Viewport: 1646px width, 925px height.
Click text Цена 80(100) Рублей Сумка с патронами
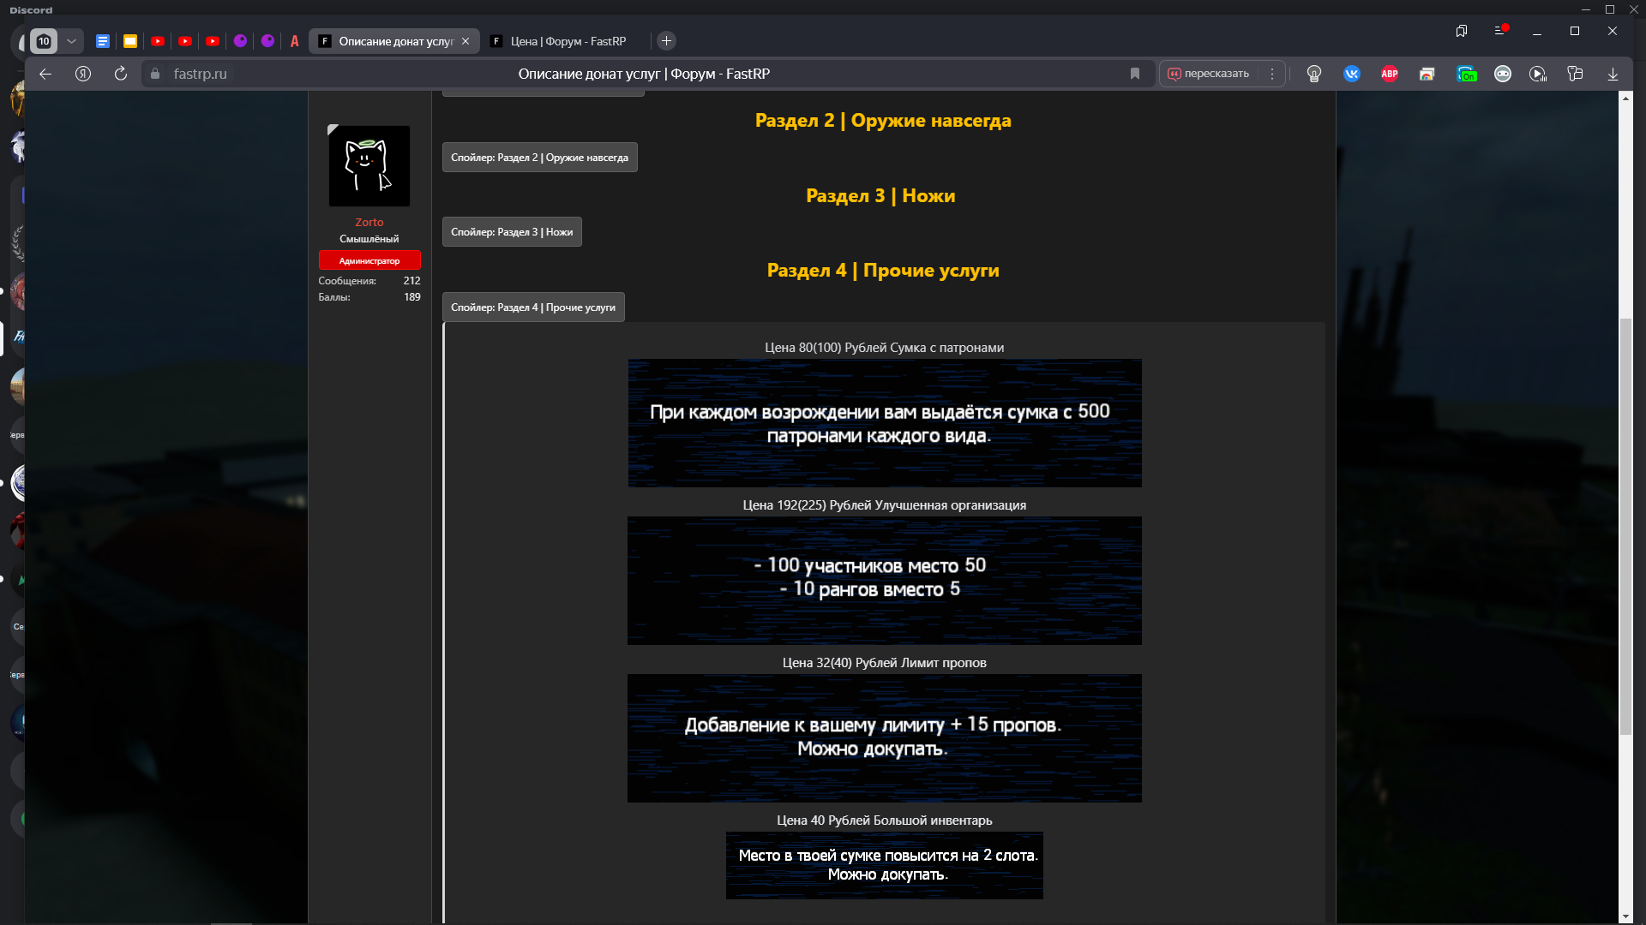[885, 348]
